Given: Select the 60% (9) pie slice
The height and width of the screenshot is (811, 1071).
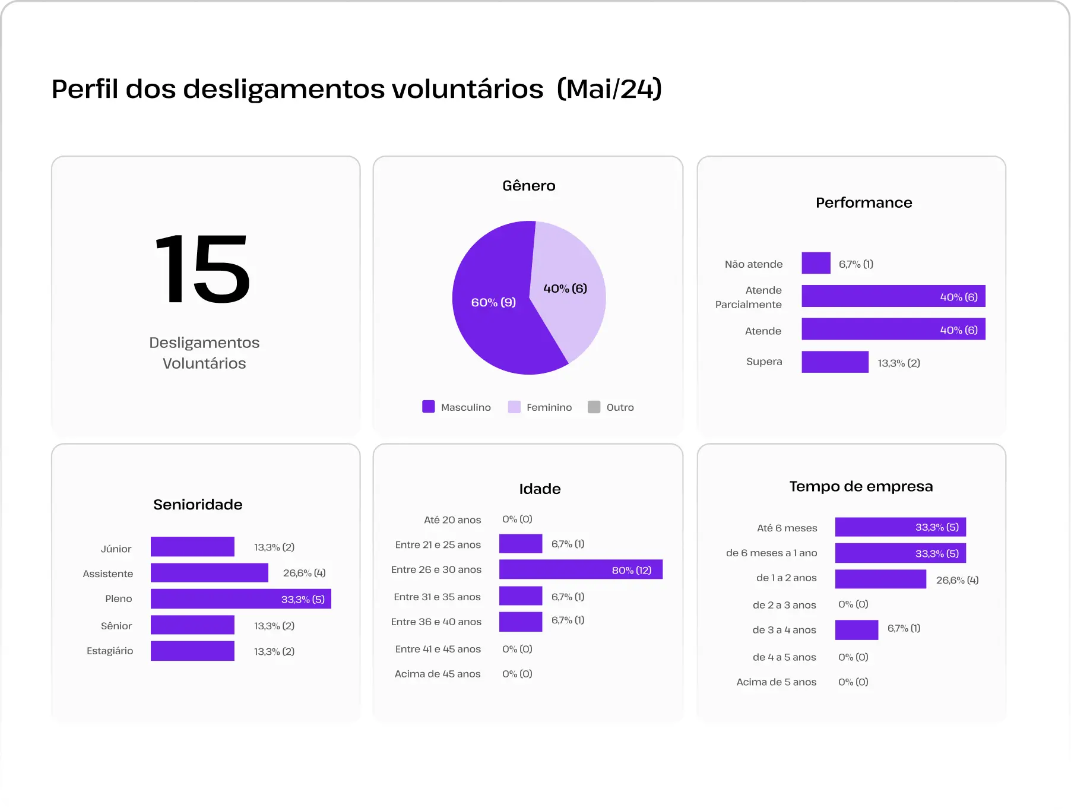Looking at the screenshot, I should click(x=493, y=302).
